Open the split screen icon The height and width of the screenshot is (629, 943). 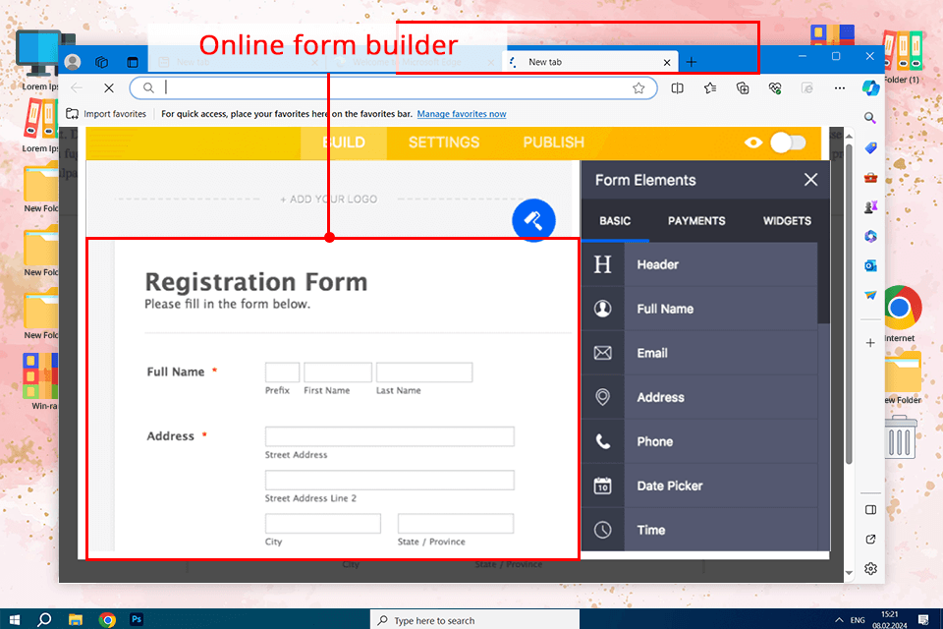[677, 87]
